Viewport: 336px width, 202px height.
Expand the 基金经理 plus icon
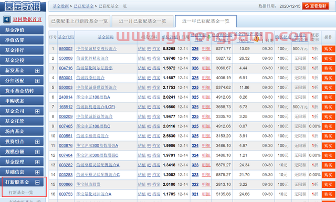coord(37,162)
